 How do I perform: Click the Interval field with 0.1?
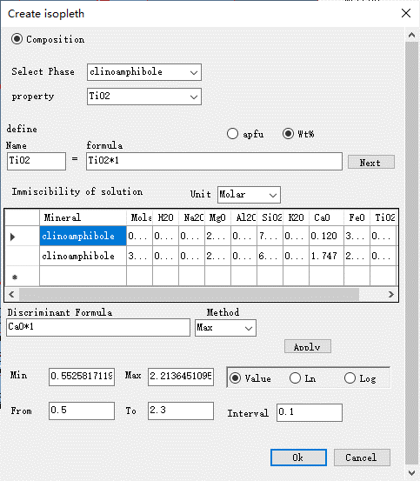[310, 412]
